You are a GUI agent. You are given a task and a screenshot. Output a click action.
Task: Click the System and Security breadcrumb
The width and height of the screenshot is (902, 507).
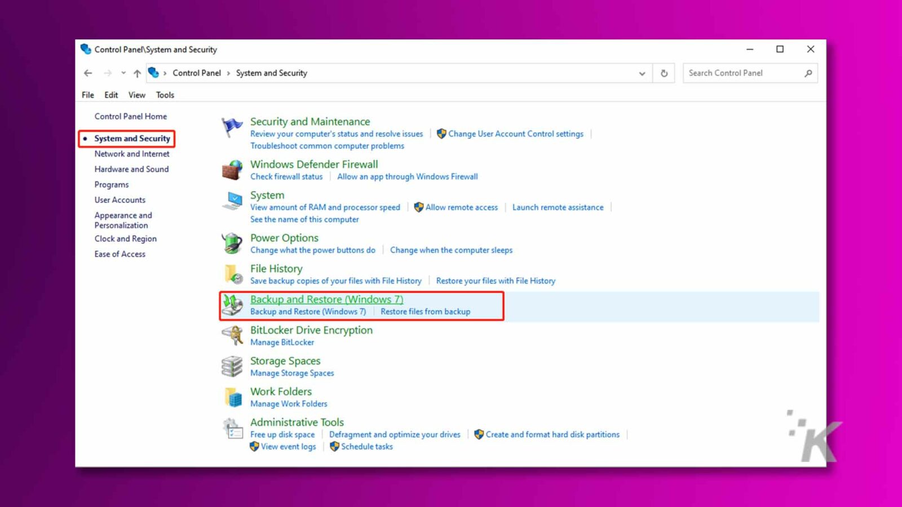click(x=272, y=73)
